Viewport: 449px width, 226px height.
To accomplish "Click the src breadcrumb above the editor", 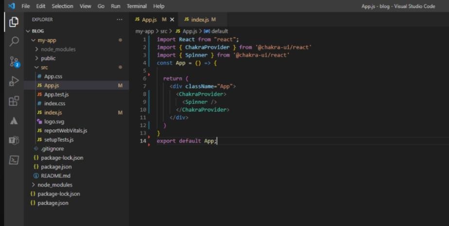I will [164, 31].
